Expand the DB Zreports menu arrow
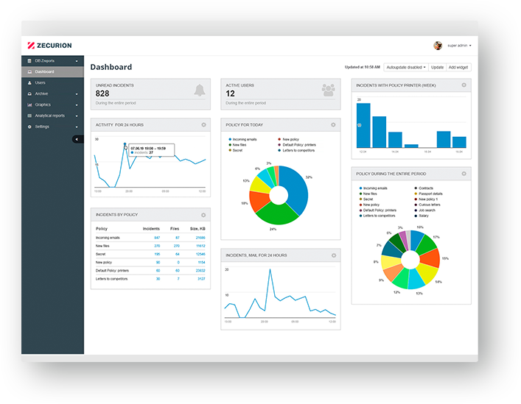Screen dimensions: 521x404 (x=77, y=61)
